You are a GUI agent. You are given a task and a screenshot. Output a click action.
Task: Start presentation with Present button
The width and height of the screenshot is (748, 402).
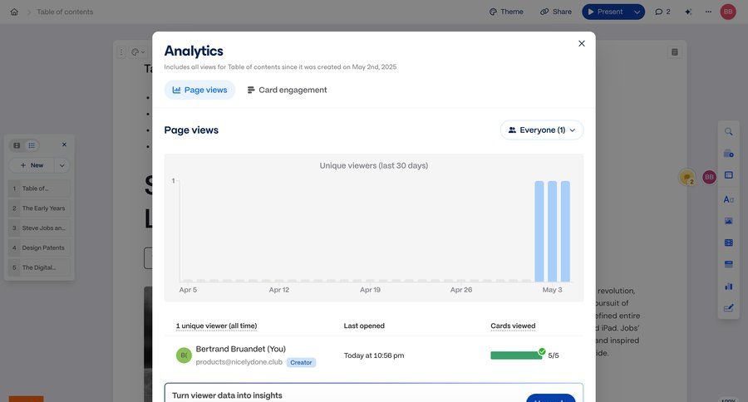[x=605, y=12]
